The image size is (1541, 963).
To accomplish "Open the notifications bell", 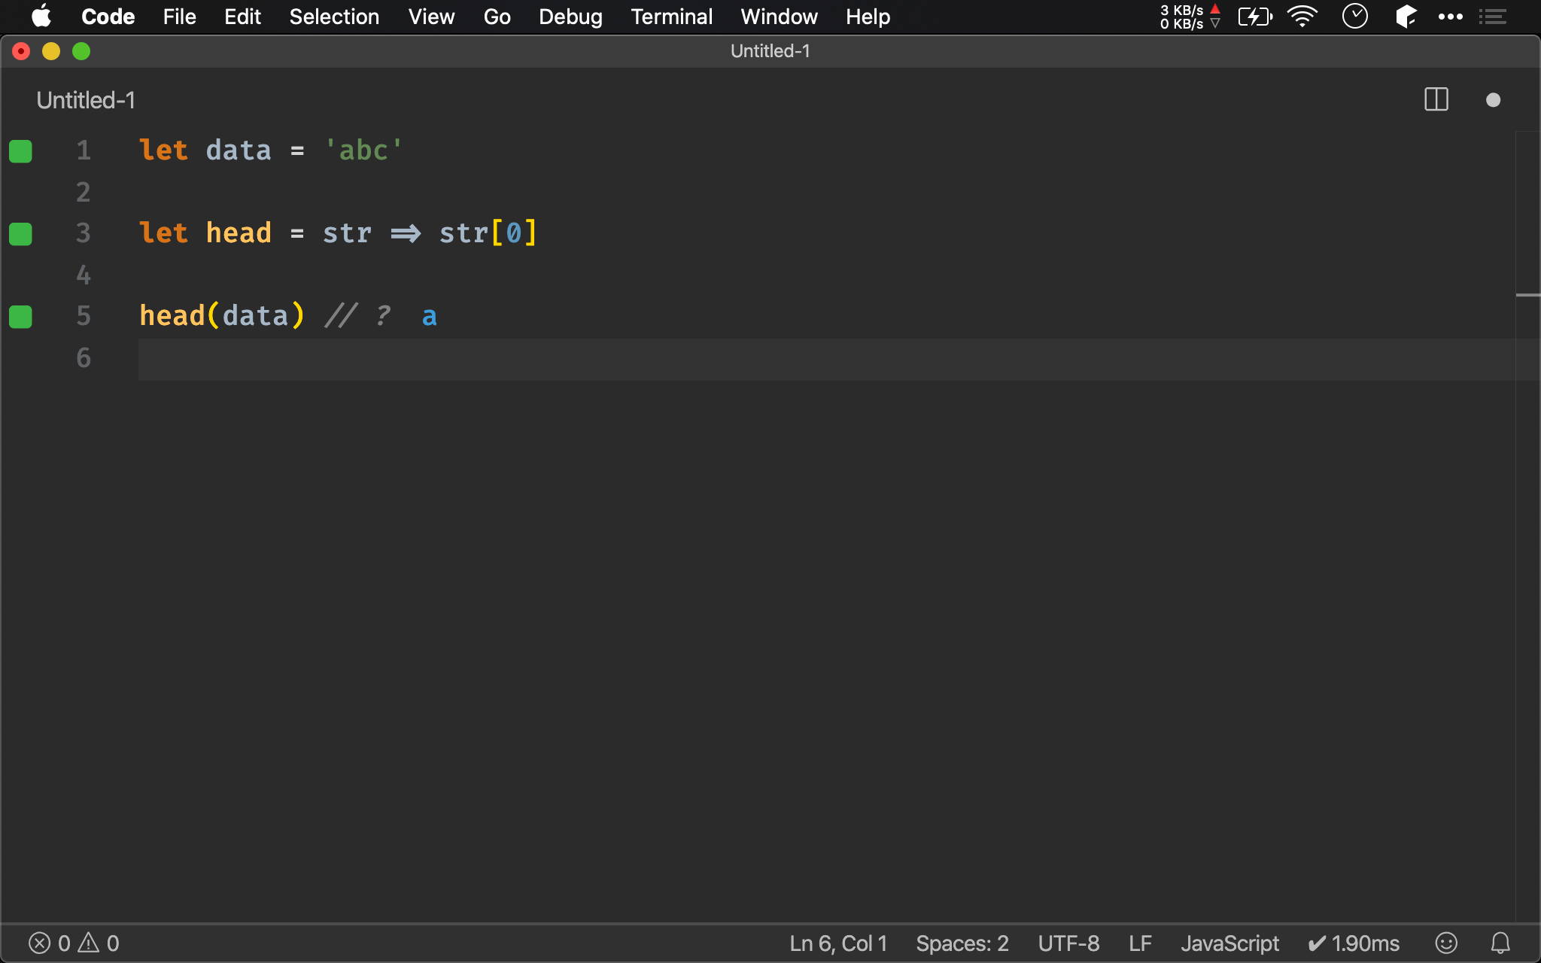I will (x=1500, y=943).
